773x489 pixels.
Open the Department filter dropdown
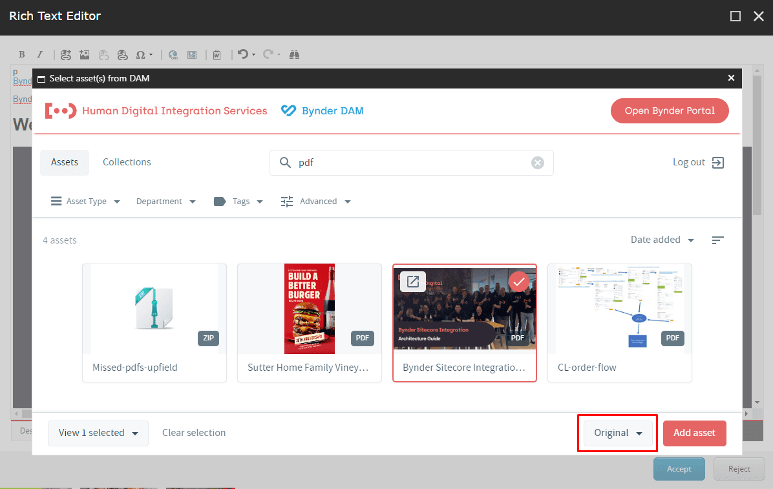(165, 202)
